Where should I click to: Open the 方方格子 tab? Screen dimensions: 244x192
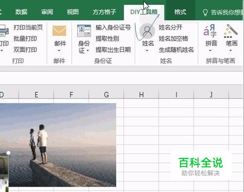(x=104, y=12)
